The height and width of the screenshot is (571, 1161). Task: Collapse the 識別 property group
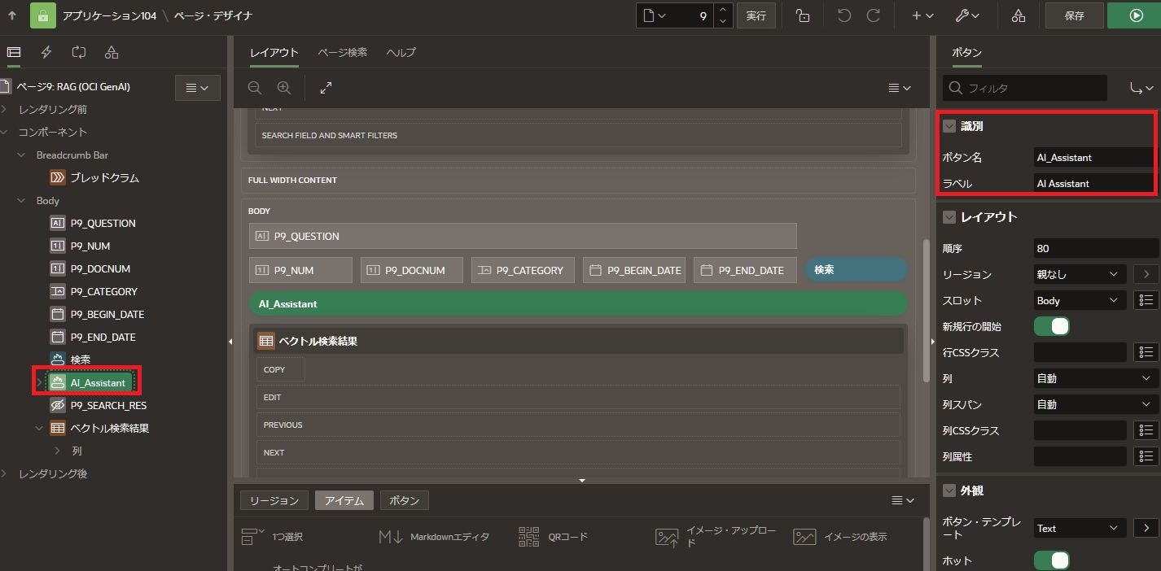tap(949, 126)
